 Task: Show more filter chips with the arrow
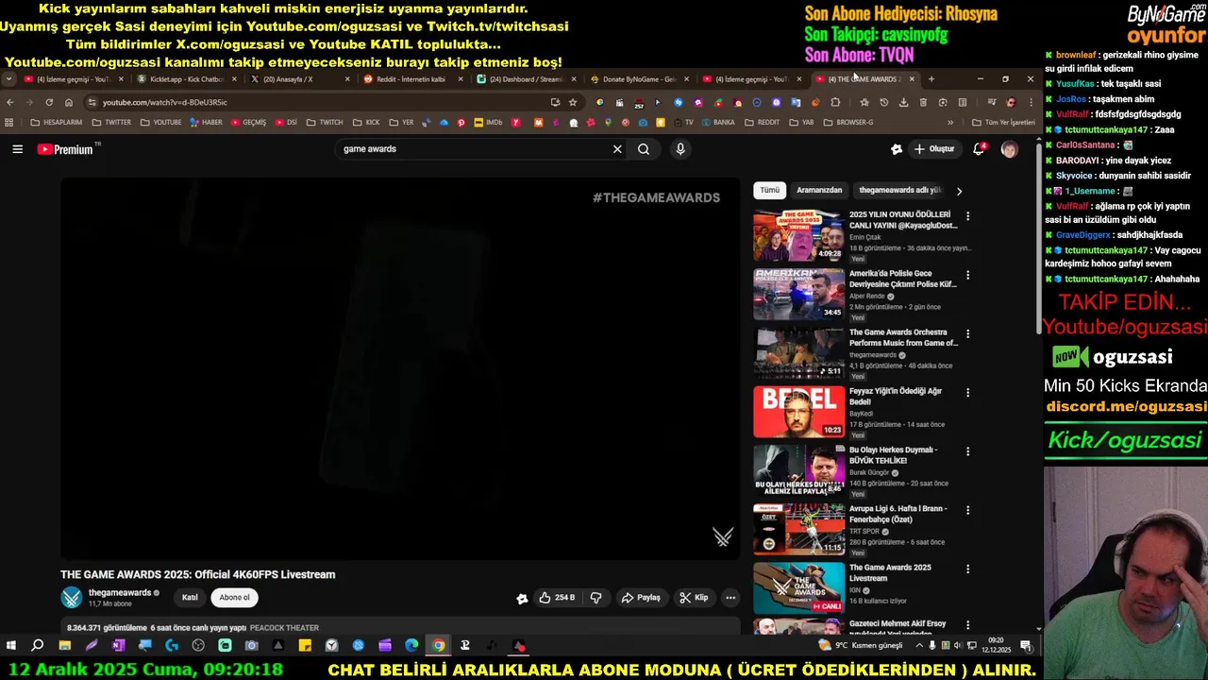point(959,191)
